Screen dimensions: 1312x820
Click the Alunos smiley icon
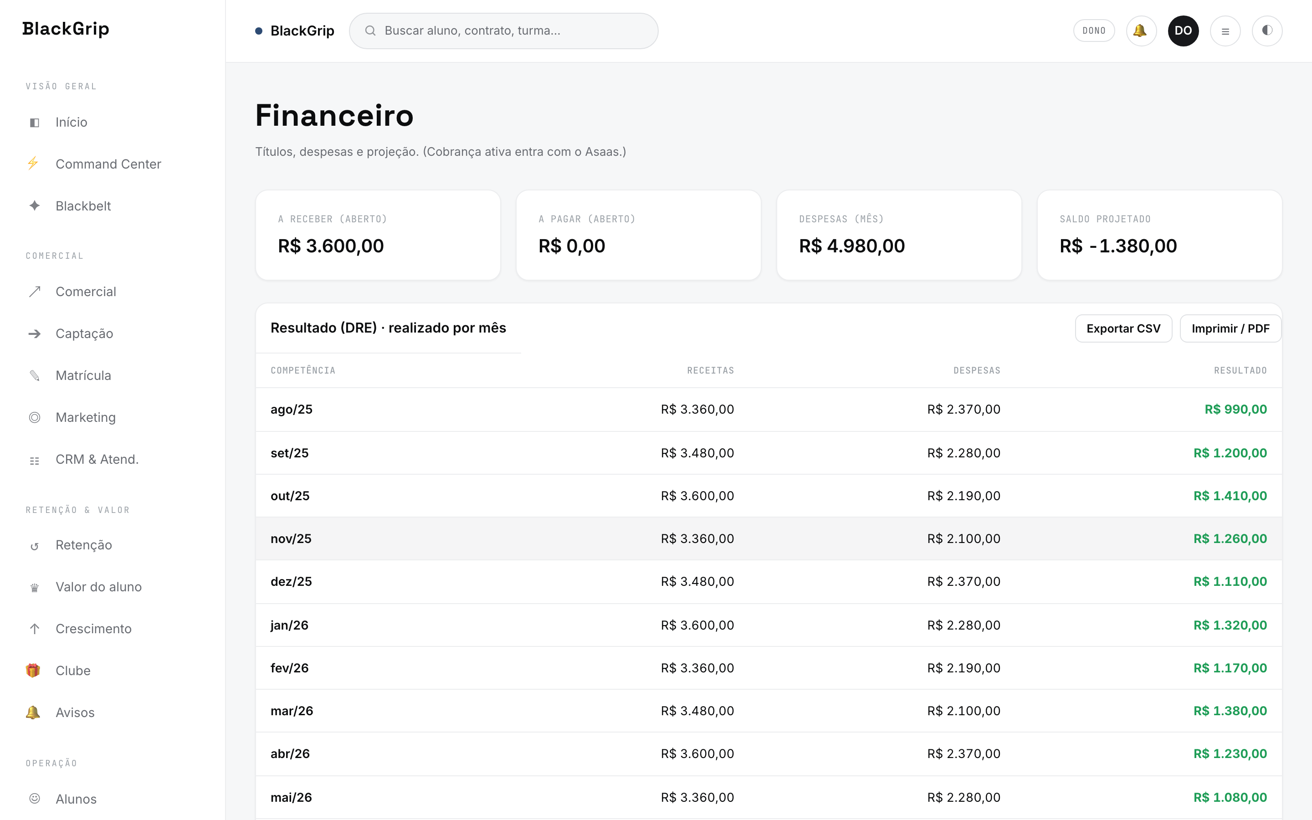pos(34,798)
